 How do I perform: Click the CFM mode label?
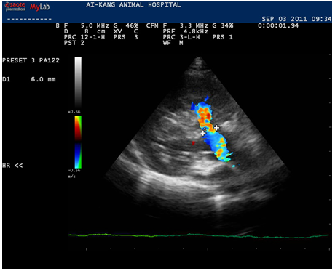click(x=152, y=25)
